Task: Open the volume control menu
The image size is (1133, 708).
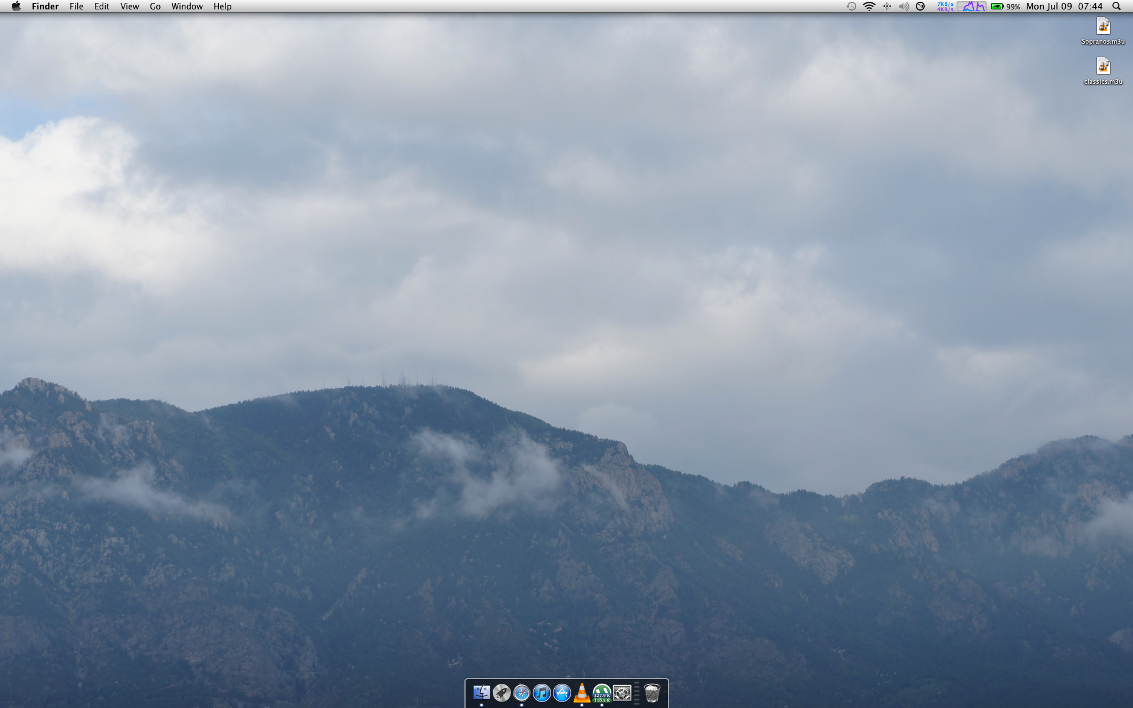Action: [x=903, y=6]
